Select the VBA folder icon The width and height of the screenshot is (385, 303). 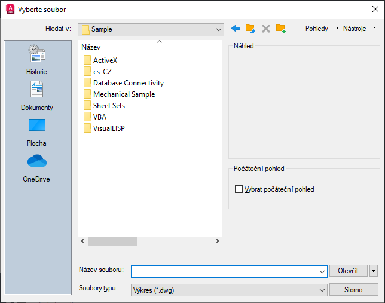click(87, 117)
